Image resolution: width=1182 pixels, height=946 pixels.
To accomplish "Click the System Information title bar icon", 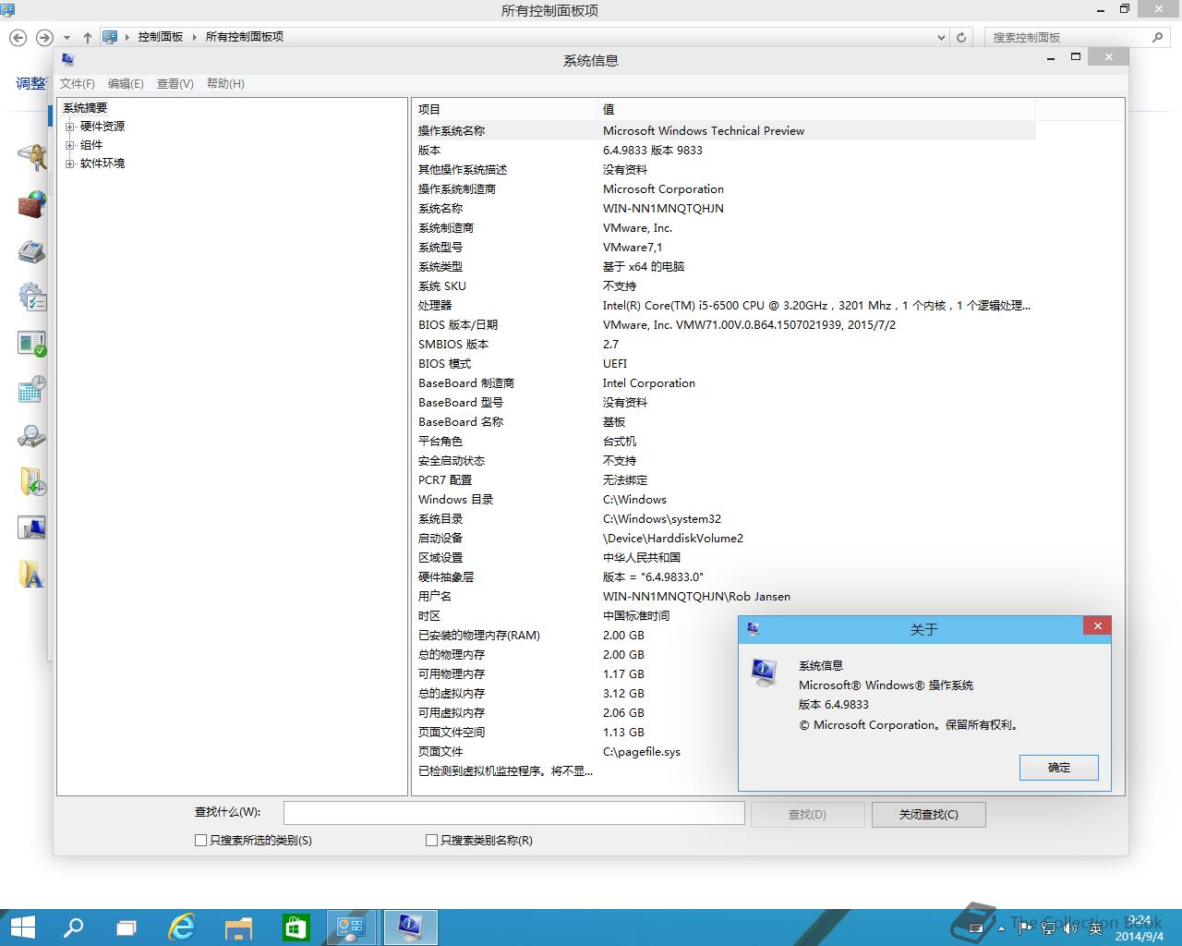I will click(67, 59).
